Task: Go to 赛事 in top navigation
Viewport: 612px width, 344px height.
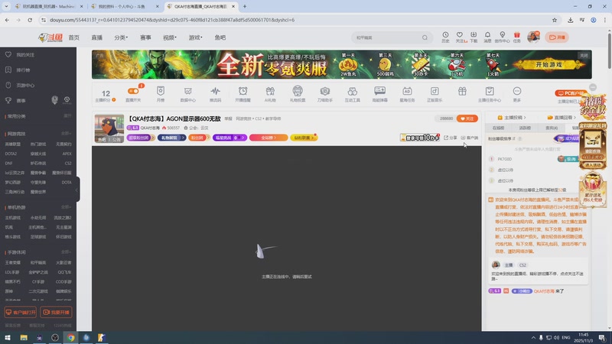Action: tap(145, 37)
